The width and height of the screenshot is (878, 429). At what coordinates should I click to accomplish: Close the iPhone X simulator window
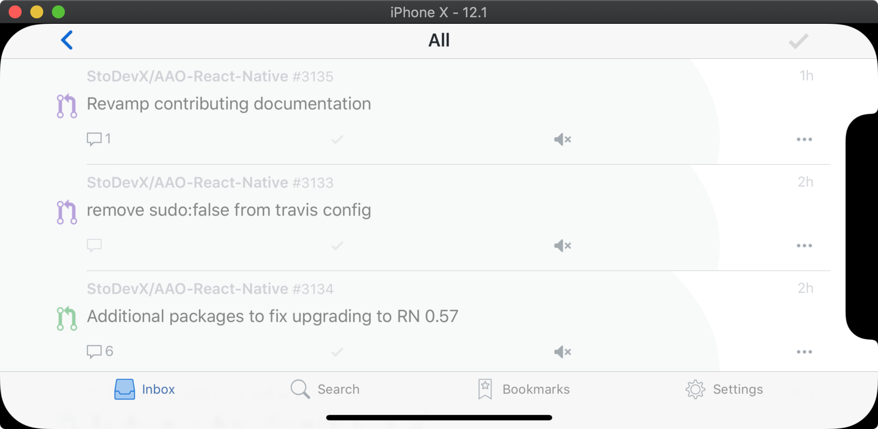pyautogui.click(x=15, y=12)
